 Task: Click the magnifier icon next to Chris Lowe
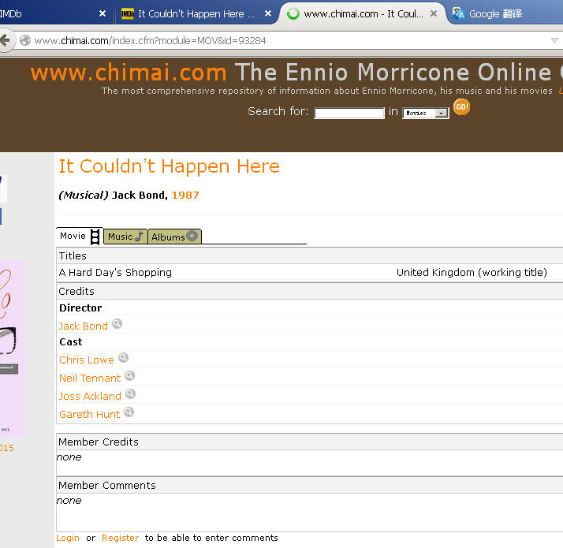(x=123, y=358)
